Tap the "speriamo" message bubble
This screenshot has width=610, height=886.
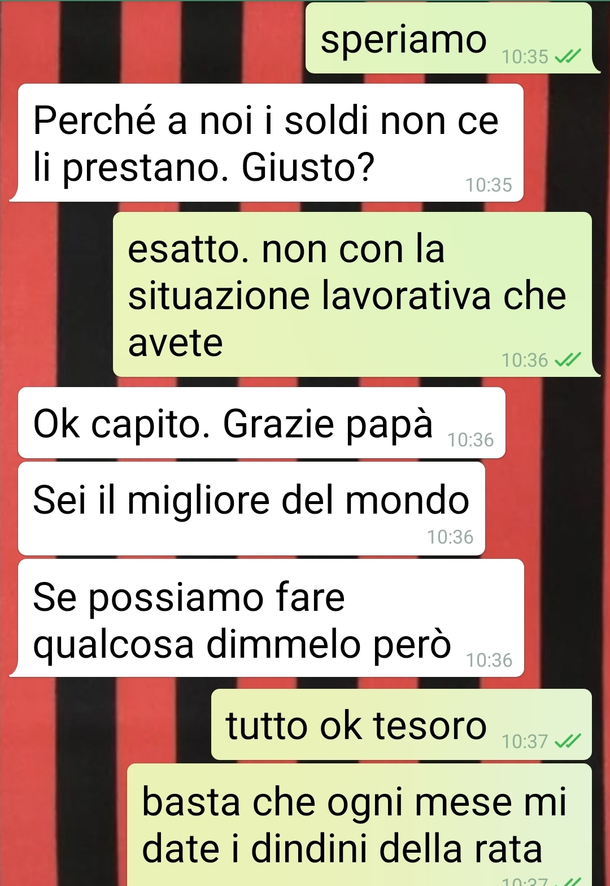(x=449, y=38)
